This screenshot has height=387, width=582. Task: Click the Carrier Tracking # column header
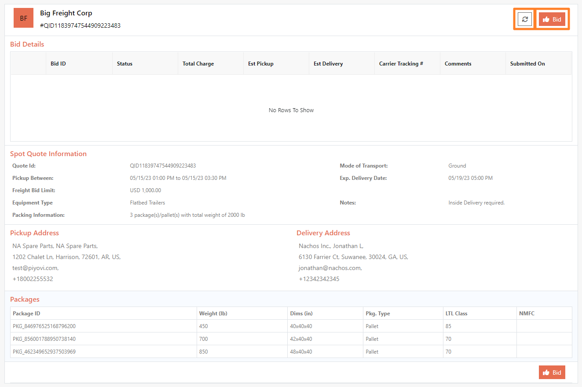407,64
